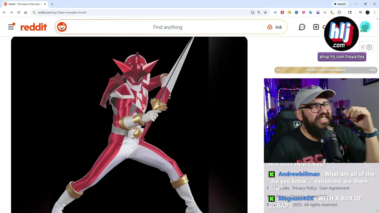The height and width of the screenshot is (213, 379).
Task: Reload the Reddit page
Action: coord(18,12)
